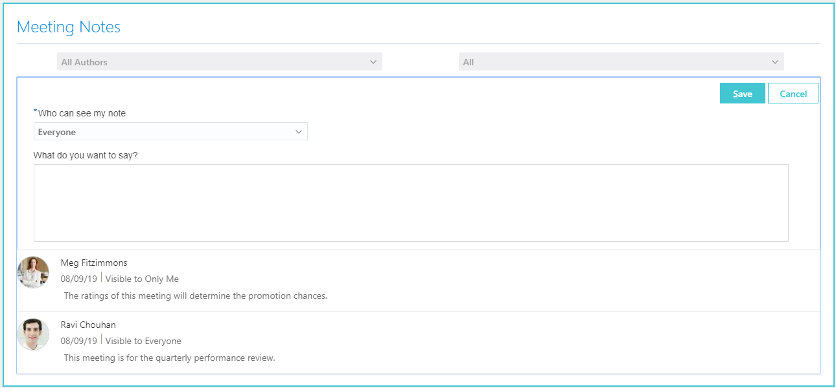Click the chevron arrow on the All filter

[x=775, y=62]
